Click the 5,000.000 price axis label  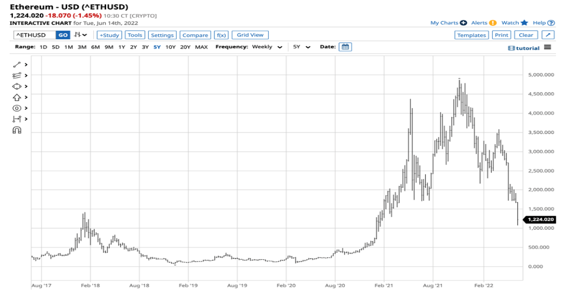point(541,75)
